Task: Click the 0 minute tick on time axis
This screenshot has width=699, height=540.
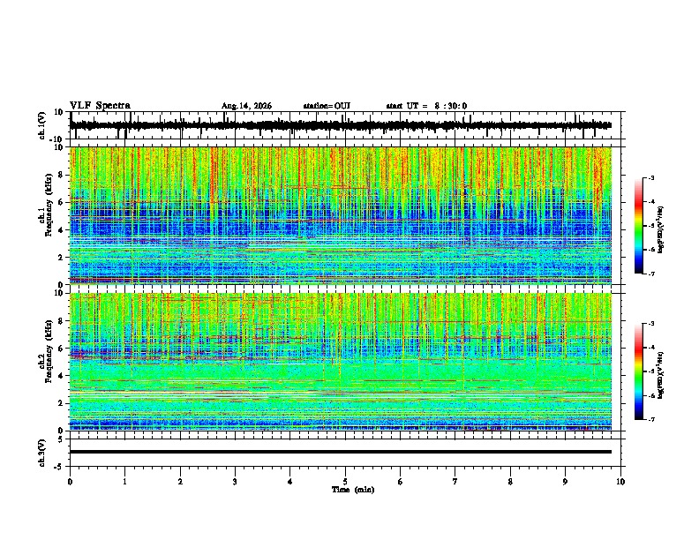Action: tap(70, 482)
